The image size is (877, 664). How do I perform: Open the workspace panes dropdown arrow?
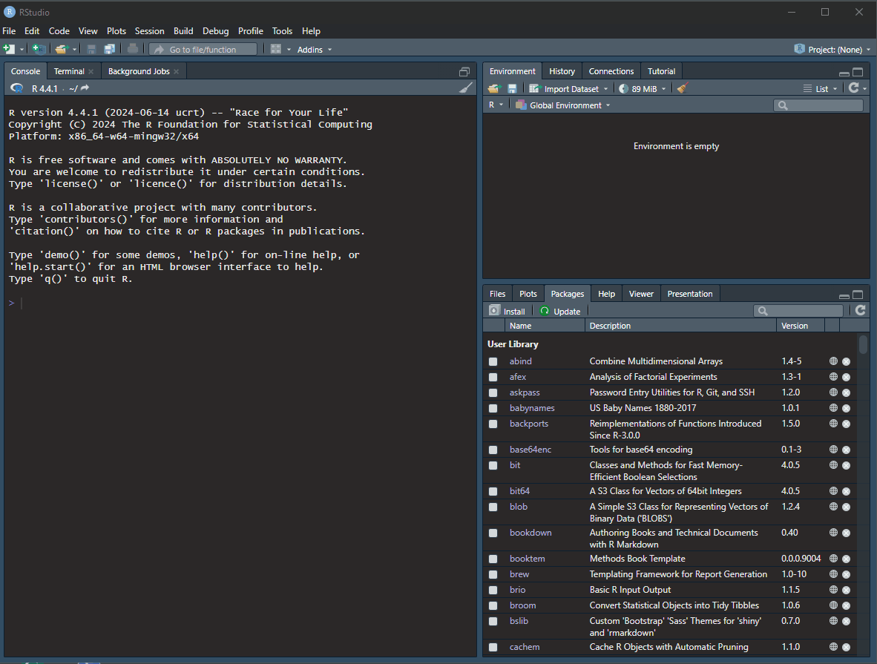(x=289, y=49)
